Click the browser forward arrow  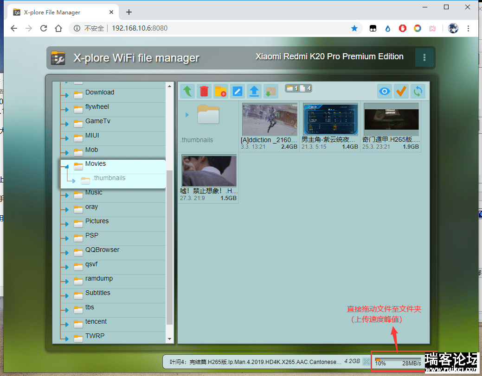pos(29,29)
